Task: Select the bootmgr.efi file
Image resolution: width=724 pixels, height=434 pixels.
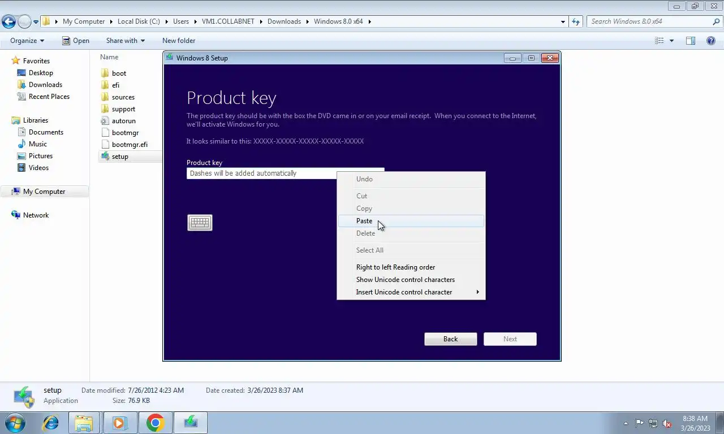Action: coord(130,145)
